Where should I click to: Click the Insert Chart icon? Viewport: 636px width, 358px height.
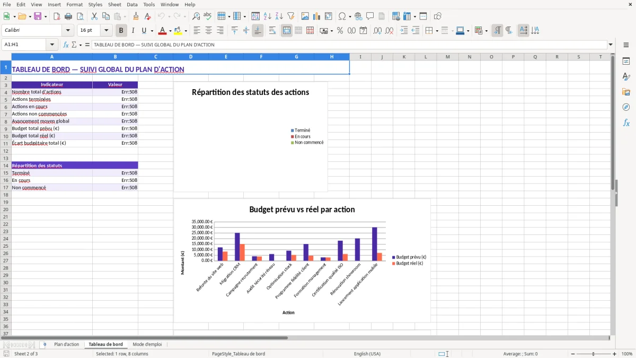pos(317,16)
